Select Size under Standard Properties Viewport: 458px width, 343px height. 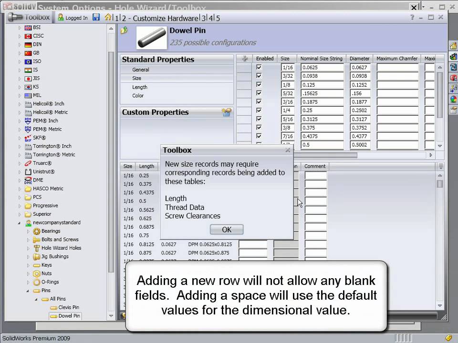[x=136, y=78]
